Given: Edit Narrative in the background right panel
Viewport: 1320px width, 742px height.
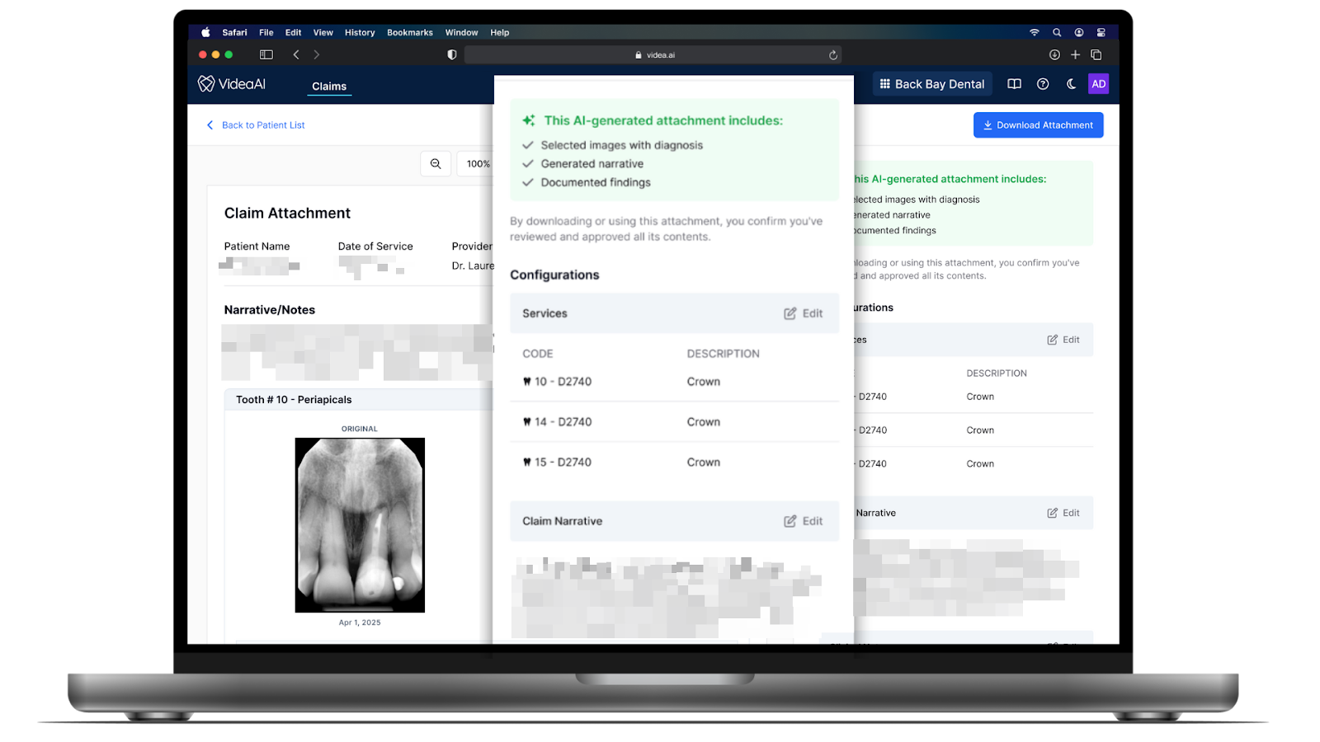Looking at the screenshot, I should (x=1063, y=513).
